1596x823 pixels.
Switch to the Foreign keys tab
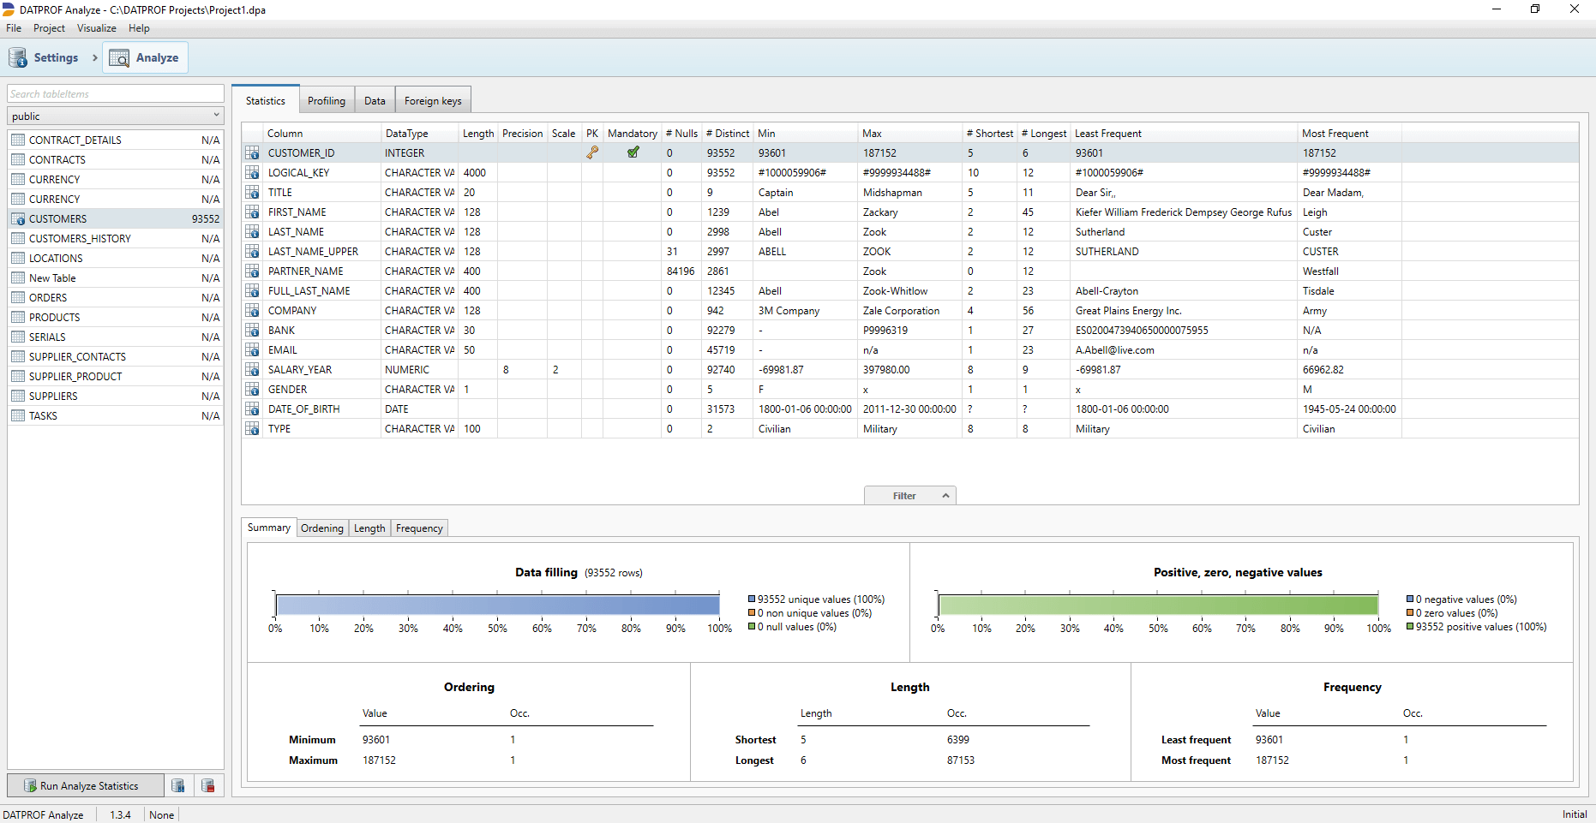tap(433, 101)
